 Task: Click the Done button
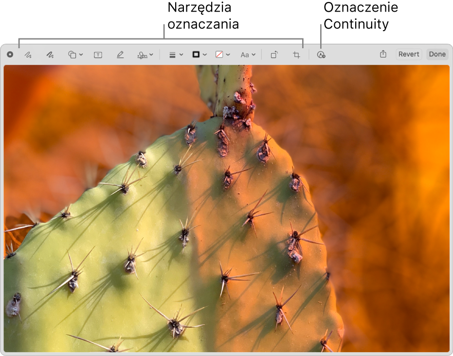437,54
